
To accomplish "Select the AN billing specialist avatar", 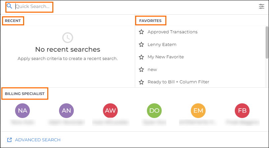I will coord(66,111).
